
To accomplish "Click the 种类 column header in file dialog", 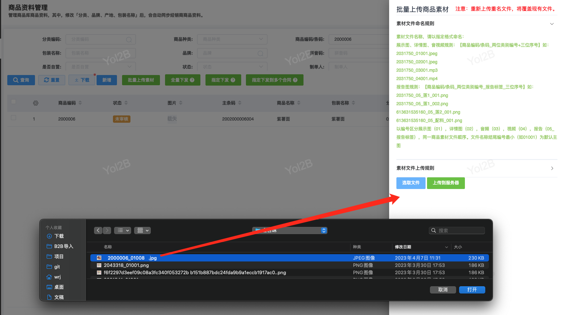I will pyautogui.click(x=357, y=247).
